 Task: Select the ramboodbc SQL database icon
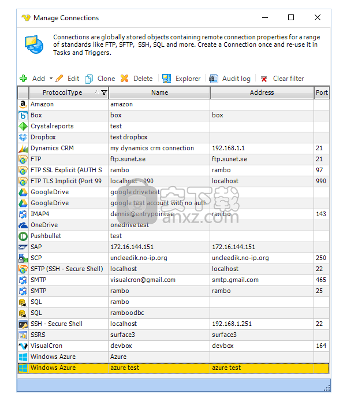(x=23, y=313)
